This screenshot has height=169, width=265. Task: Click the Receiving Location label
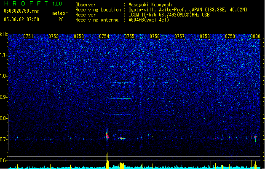pos(98,10)
